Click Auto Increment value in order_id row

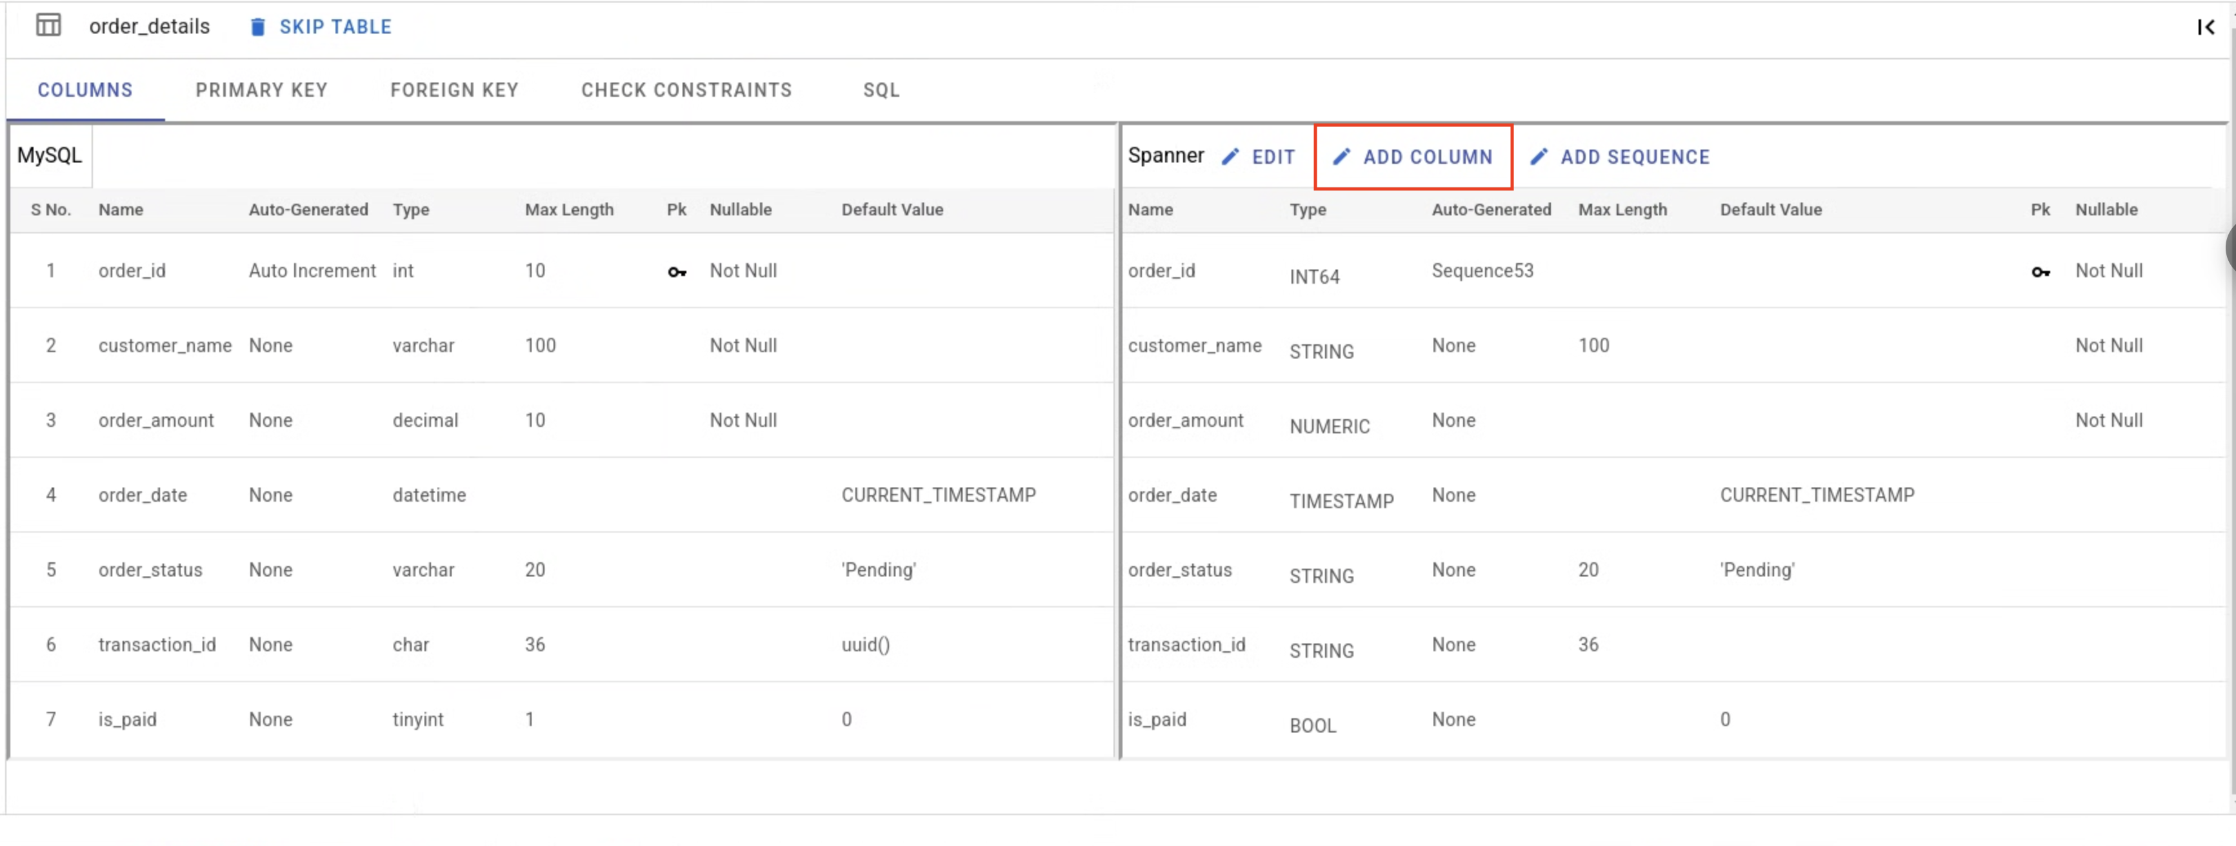[x=312, y=271]
